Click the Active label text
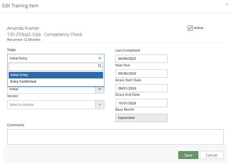232x168 pixels. coord(199,28)
